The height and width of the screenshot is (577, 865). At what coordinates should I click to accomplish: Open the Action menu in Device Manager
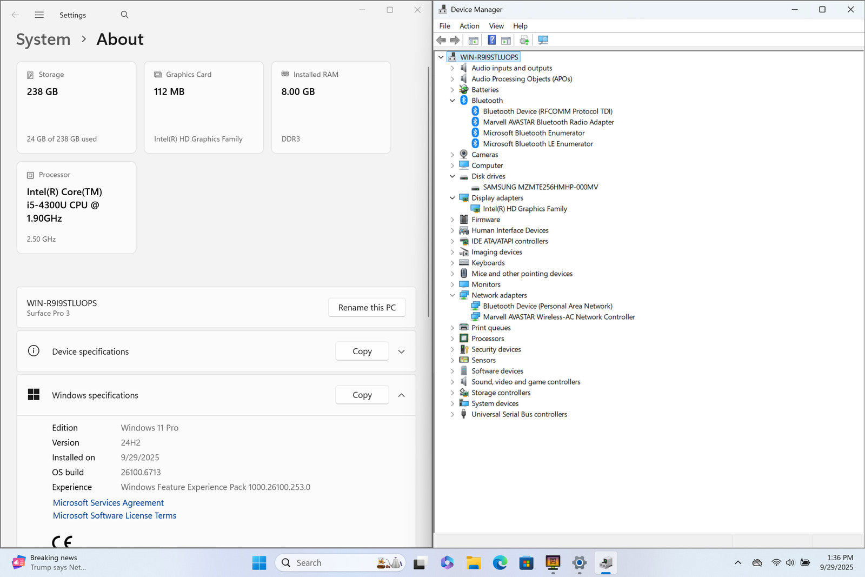[x=469, y=26]
